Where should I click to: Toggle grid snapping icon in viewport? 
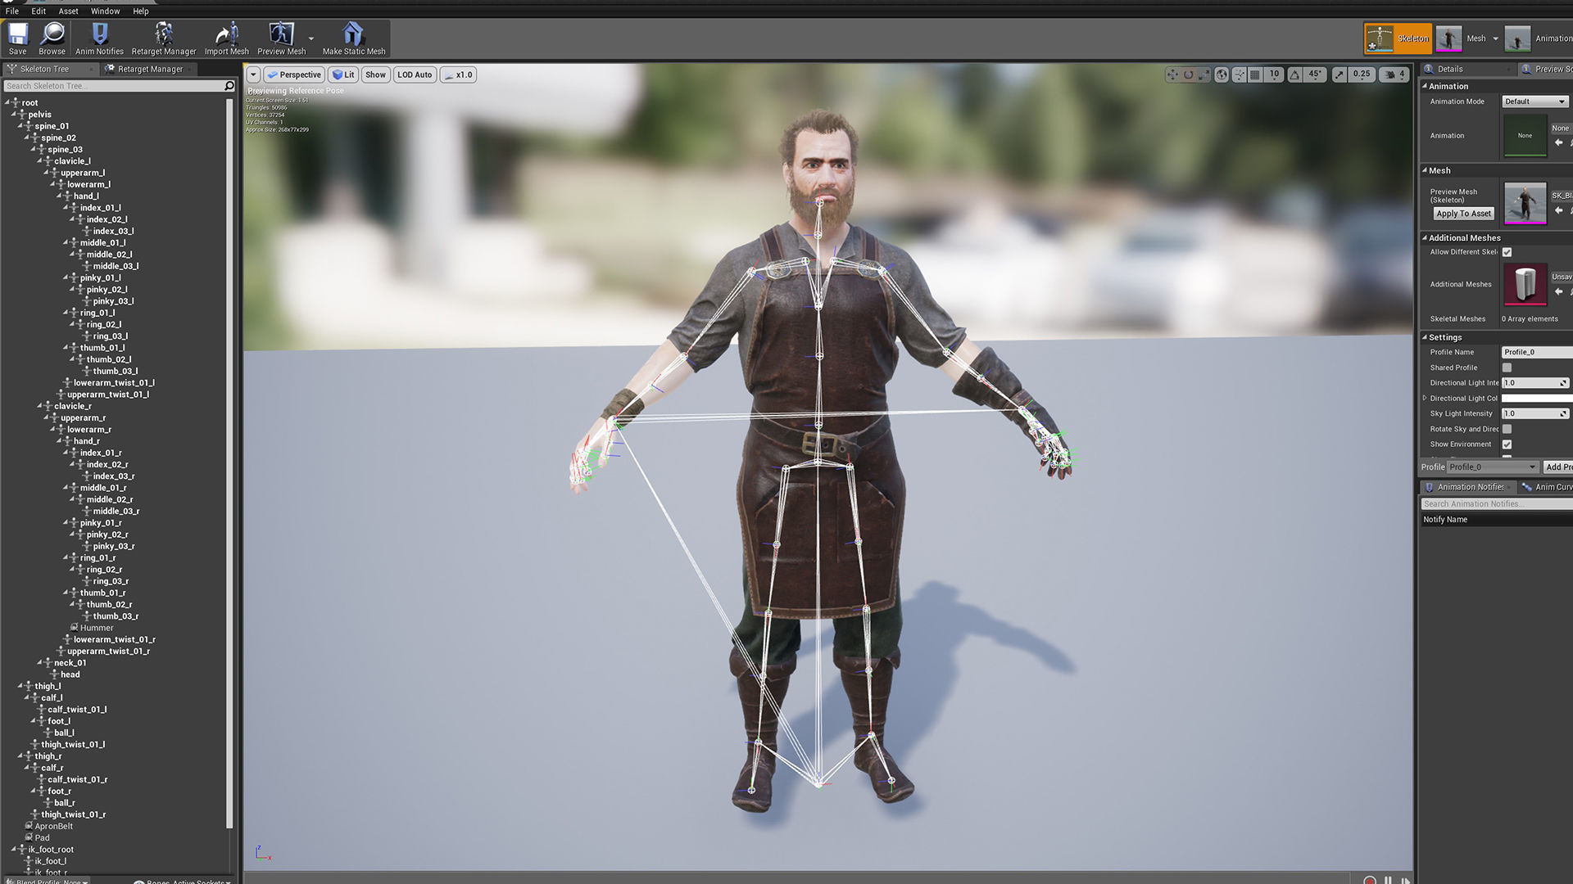click(1254, 74)
